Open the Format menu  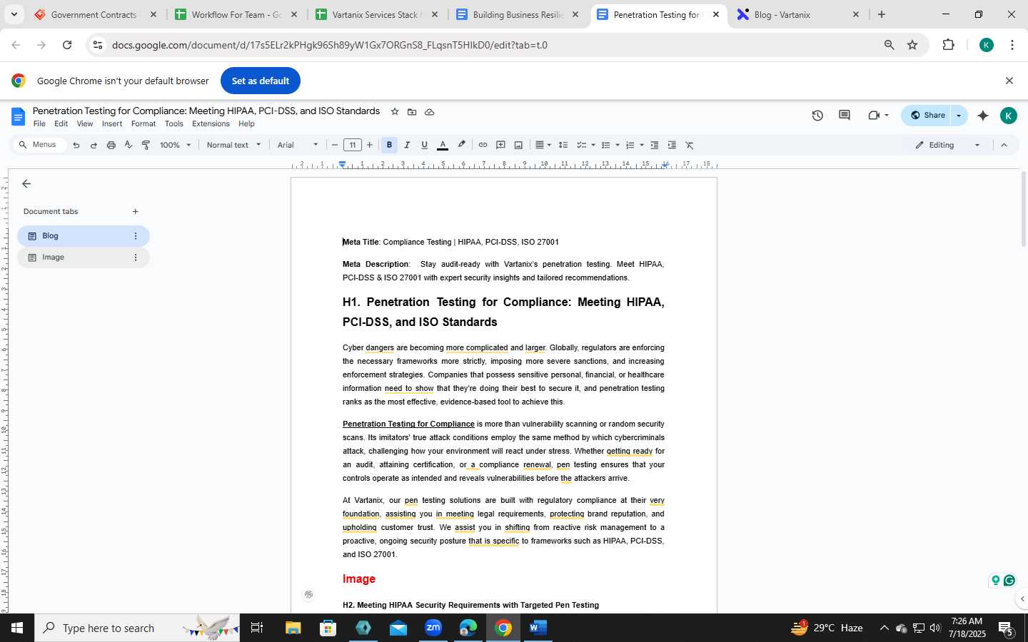143,123
